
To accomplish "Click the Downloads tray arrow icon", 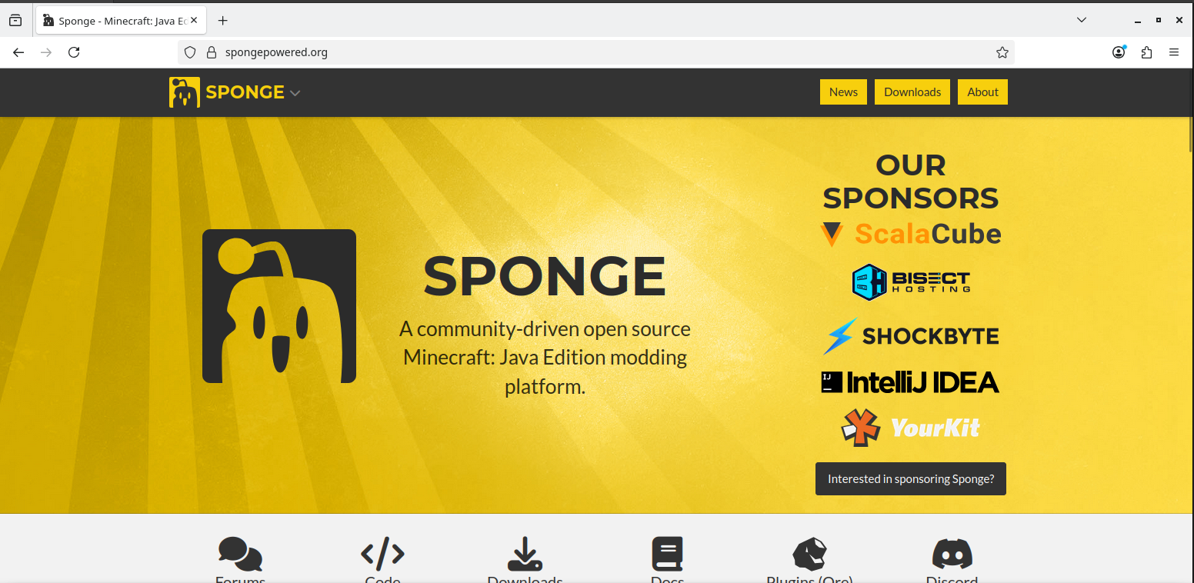I will pos(525,554).
